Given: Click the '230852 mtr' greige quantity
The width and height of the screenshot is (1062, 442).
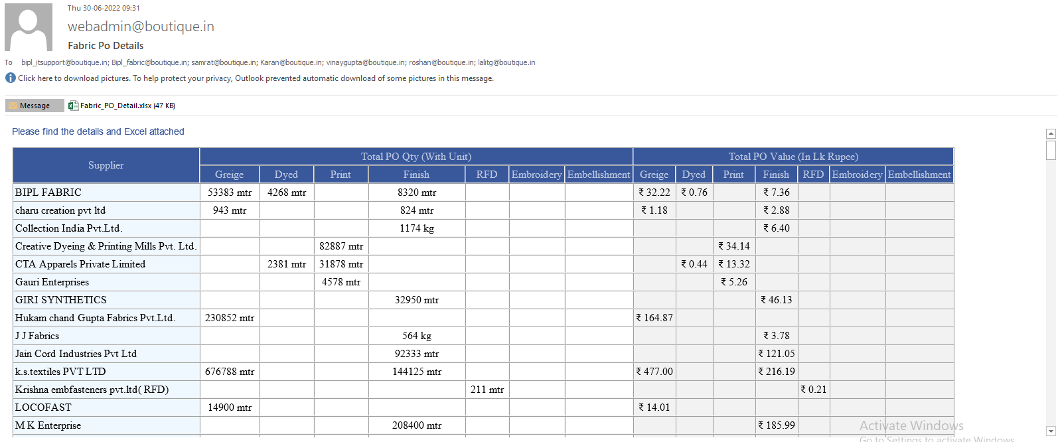Looking at the screenshot, I should 230,318.
